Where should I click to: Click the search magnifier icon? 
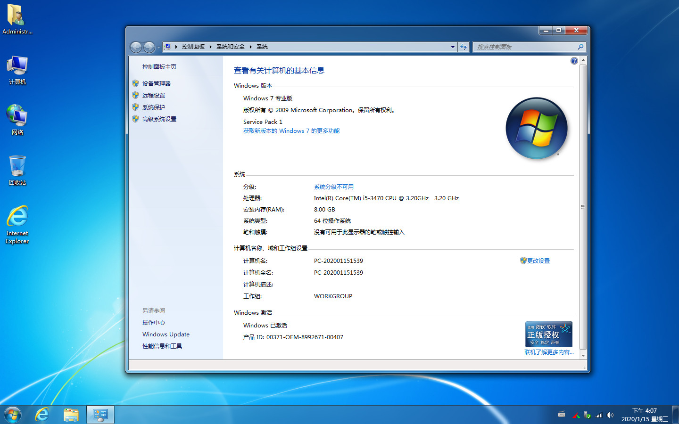pos(580,47)
